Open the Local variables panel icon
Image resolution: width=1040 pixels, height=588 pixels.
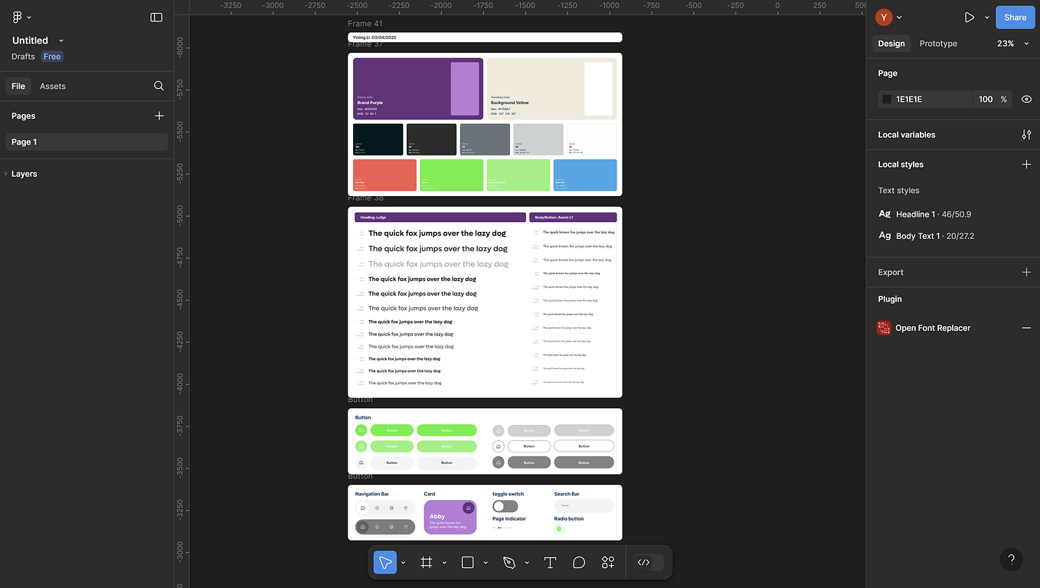1026,134
